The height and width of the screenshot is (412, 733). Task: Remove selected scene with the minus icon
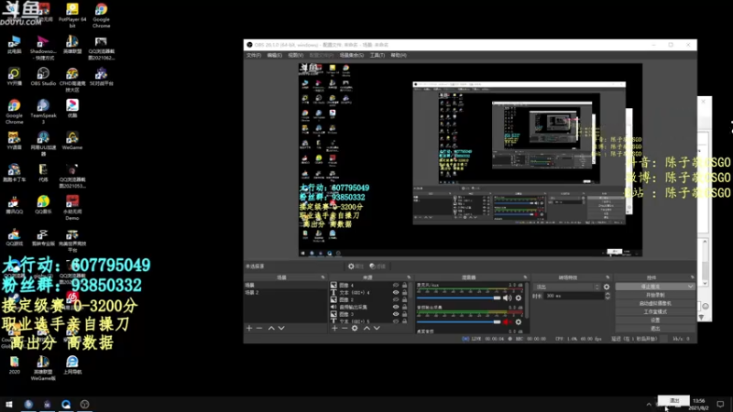(x=259, y=329)
